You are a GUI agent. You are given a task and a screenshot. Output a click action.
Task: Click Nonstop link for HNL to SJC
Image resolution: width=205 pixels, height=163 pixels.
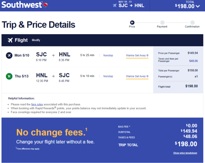tap(108, 76)
